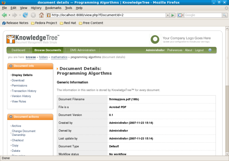Open Release Notes bookmark
Viewport: 229px width, 161px height.
click(15, 23)
